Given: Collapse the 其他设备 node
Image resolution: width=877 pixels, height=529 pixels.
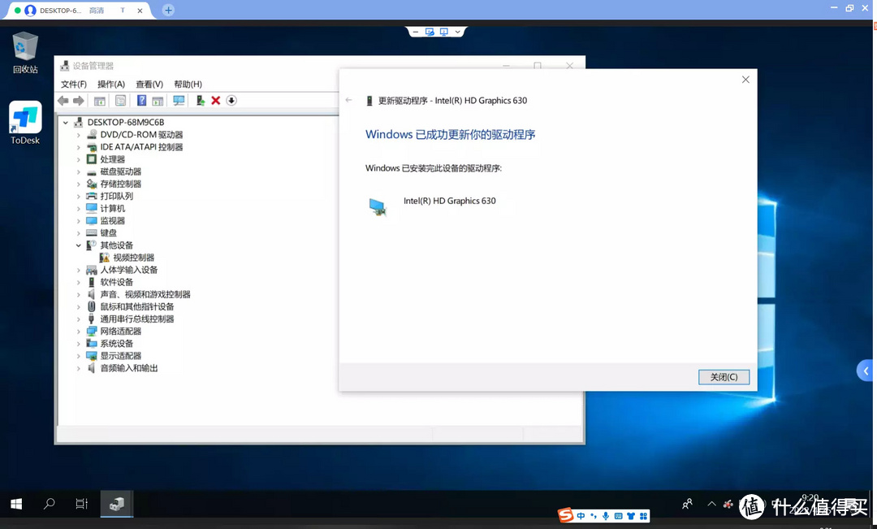Looking at the screenshot, I should pyautogui.click(x=78, y=245).
